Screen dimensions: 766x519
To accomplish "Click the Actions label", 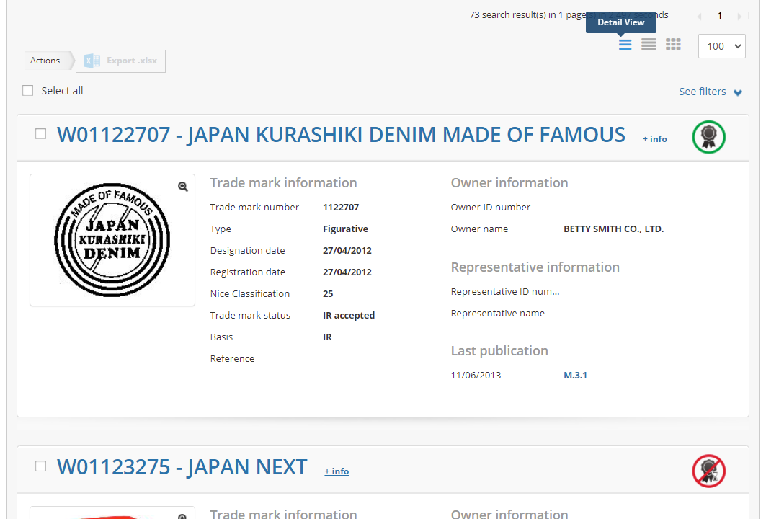I will point(45,61).
